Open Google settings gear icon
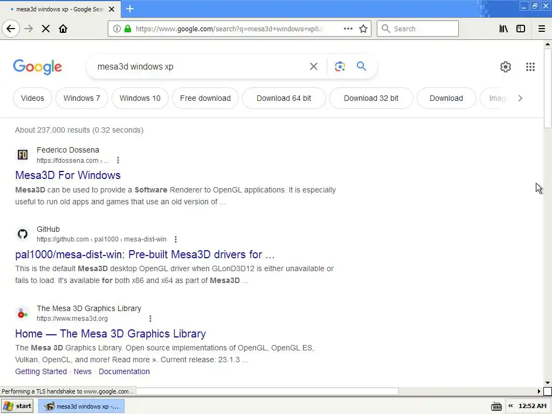Viewport: 552px width, 414px height. 506,66
